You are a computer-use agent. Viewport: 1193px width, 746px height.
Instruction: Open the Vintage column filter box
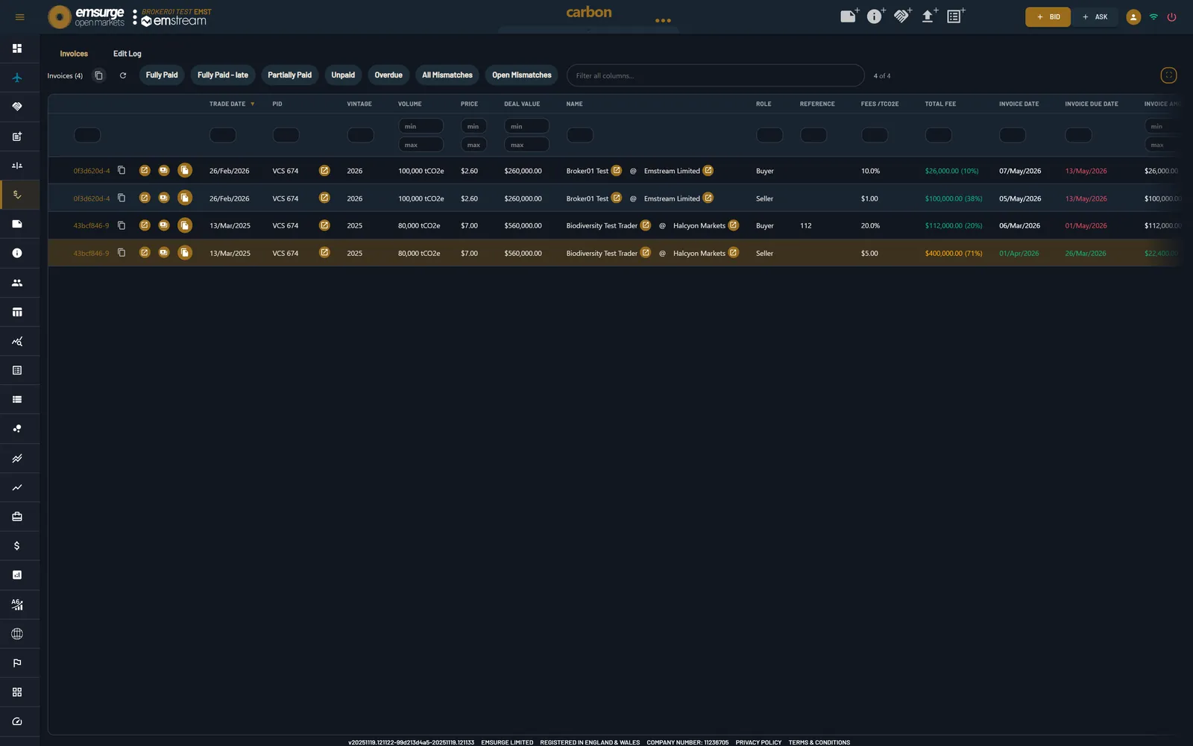(360, 135)
